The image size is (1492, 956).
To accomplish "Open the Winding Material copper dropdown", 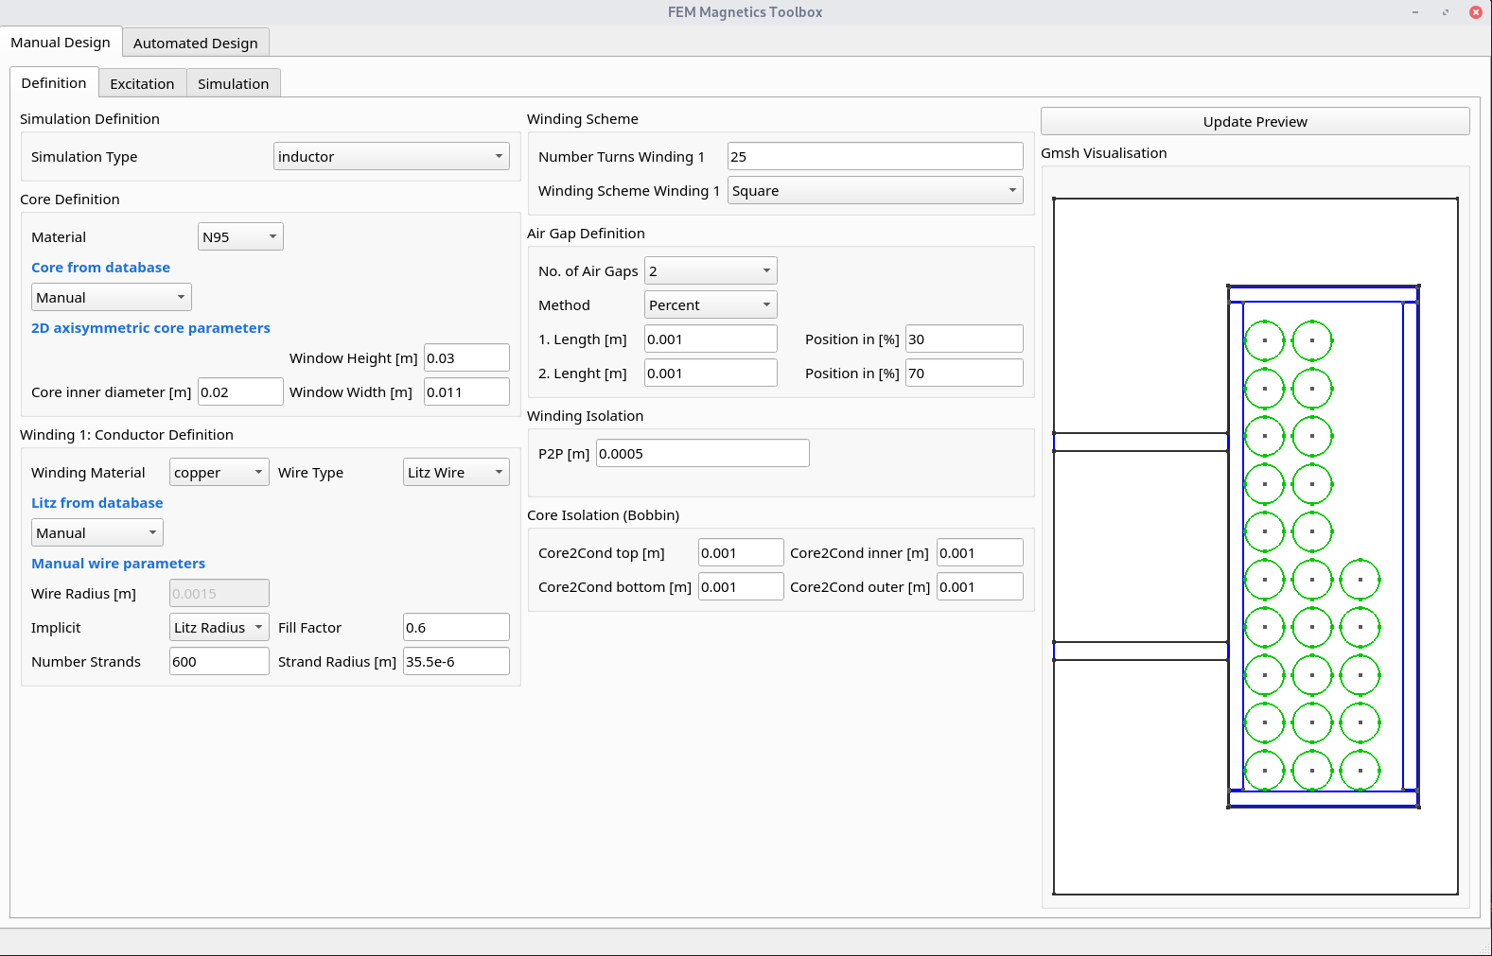I will [219, 472].
